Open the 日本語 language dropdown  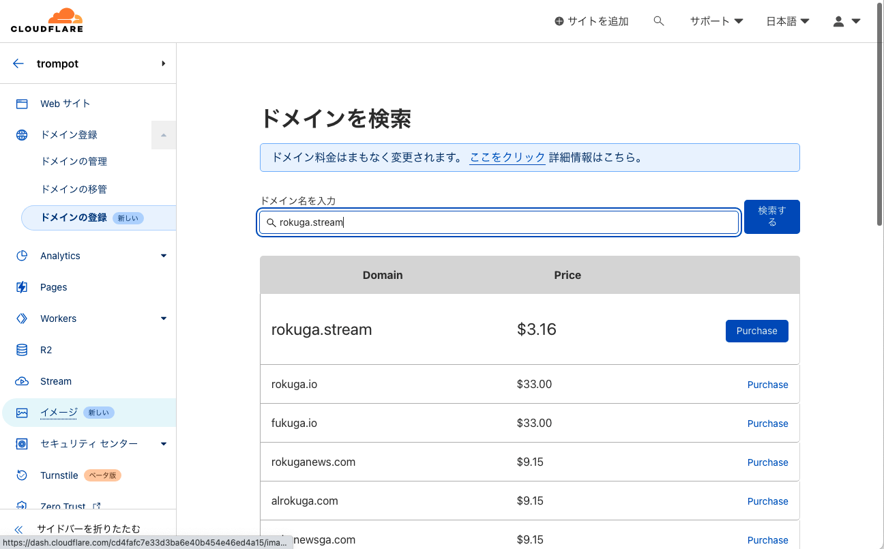click(x=787, y=20)
